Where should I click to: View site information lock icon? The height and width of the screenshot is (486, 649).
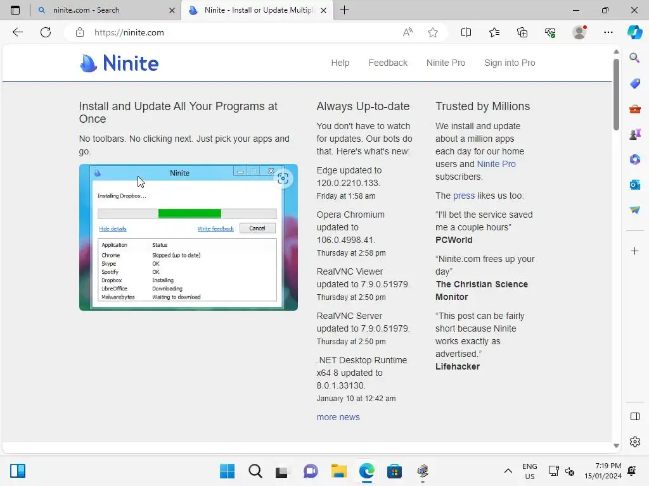click(80, 32)
